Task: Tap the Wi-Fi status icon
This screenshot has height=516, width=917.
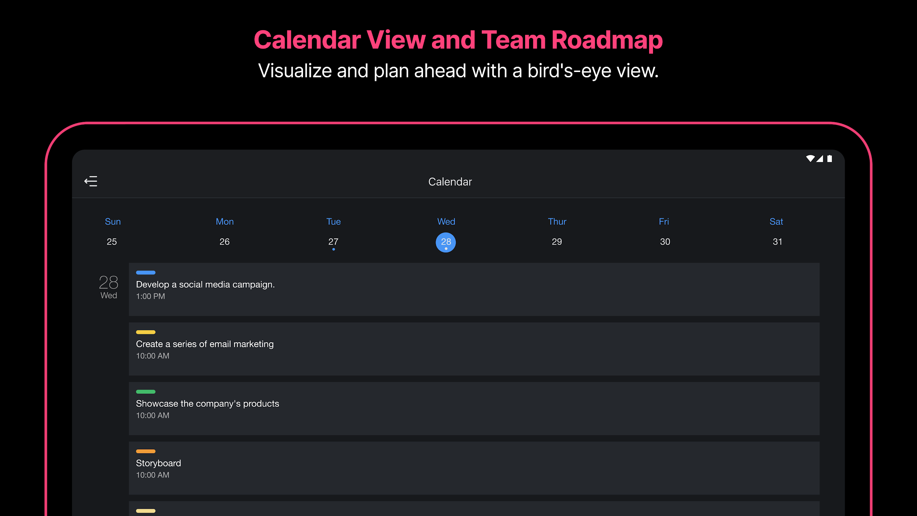Action: tap(810, 158)
